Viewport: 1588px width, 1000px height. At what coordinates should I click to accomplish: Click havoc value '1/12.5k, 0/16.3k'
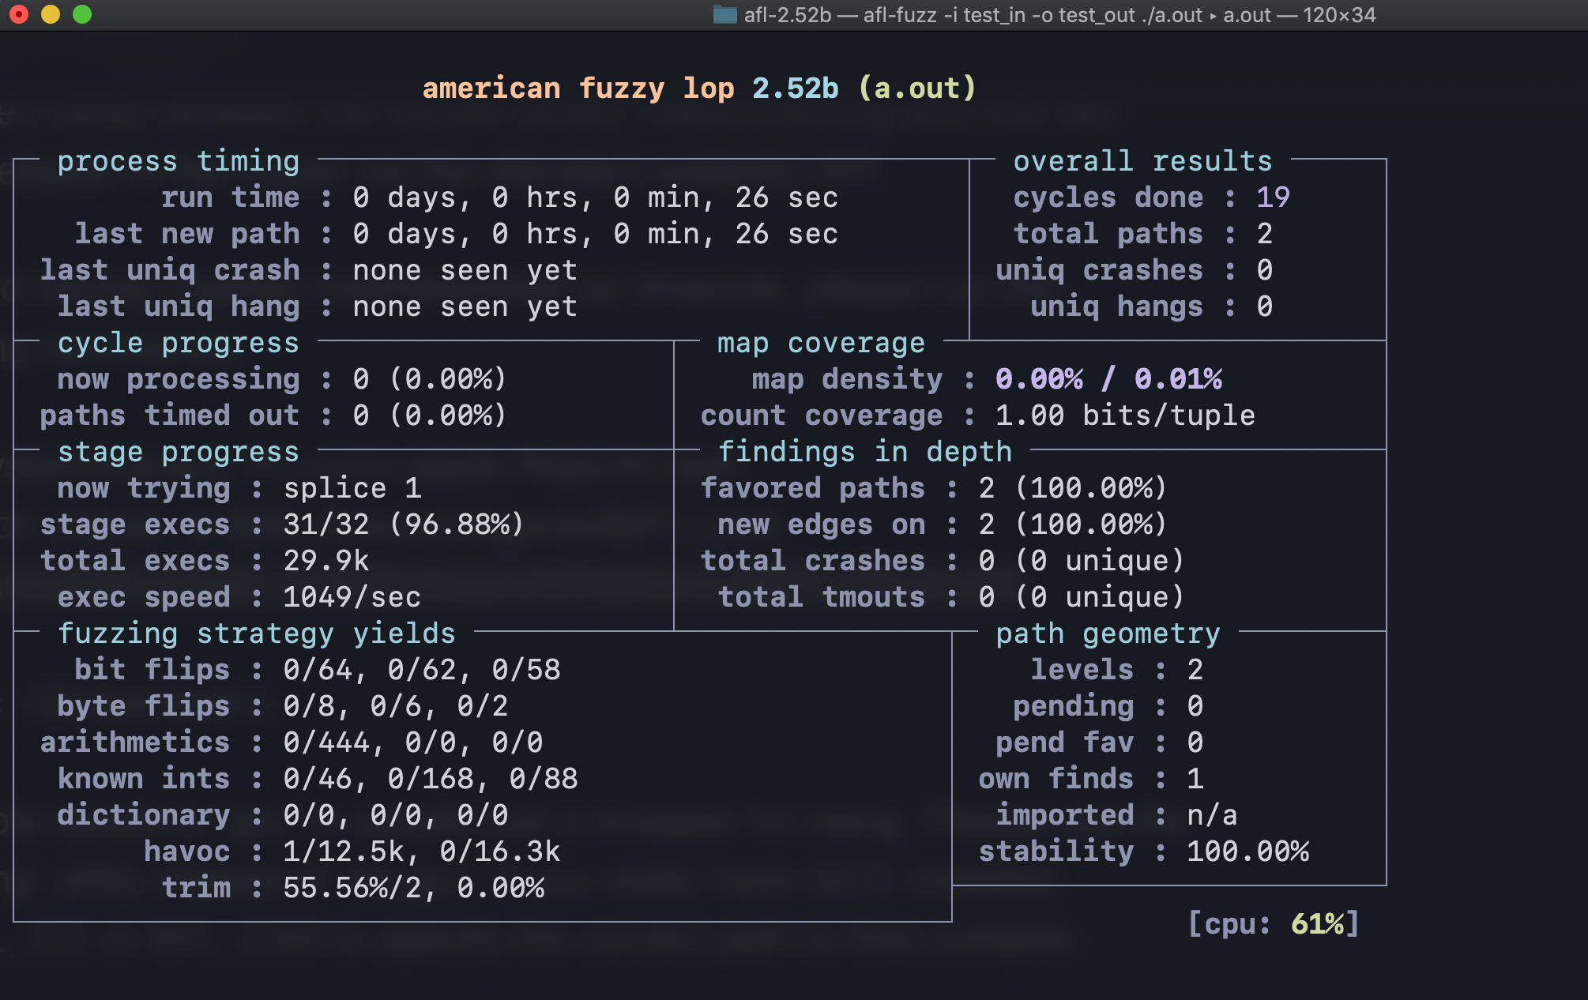pyautogui.click(x=422, y=852)
